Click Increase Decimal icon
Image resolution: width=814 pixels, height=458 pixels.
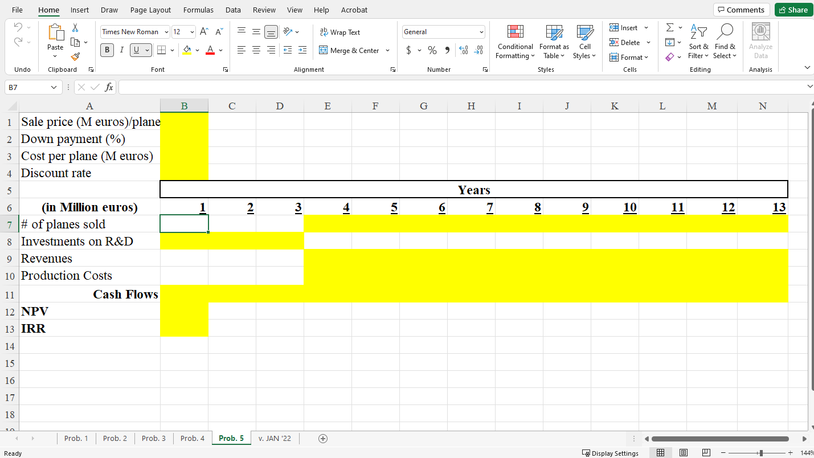tap(463, 50)
